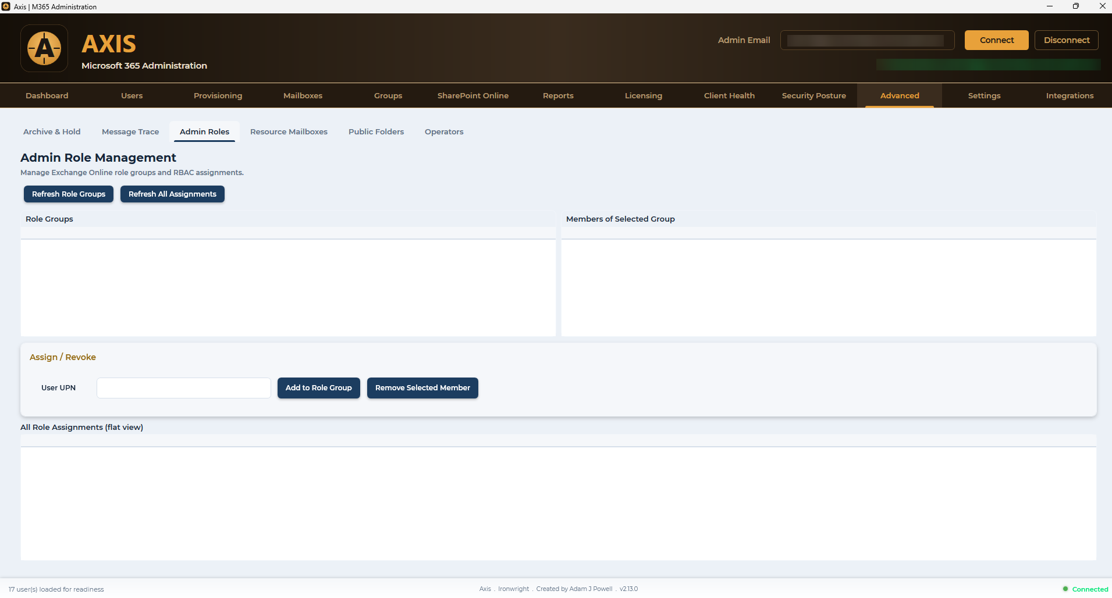Go to the Mailboxes tab

[x=303, y=95]
